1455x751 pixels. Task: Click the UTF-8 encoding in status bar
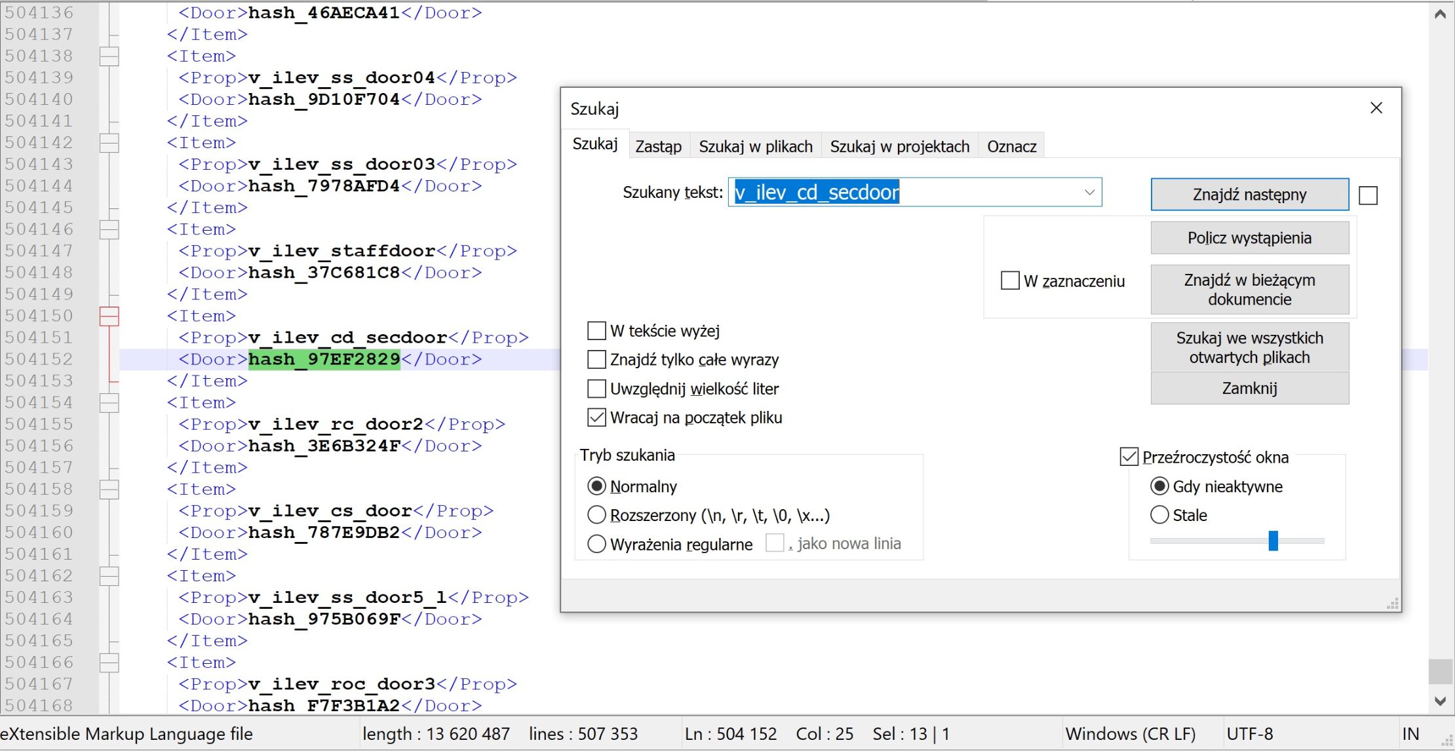[x=1249, y=734]
